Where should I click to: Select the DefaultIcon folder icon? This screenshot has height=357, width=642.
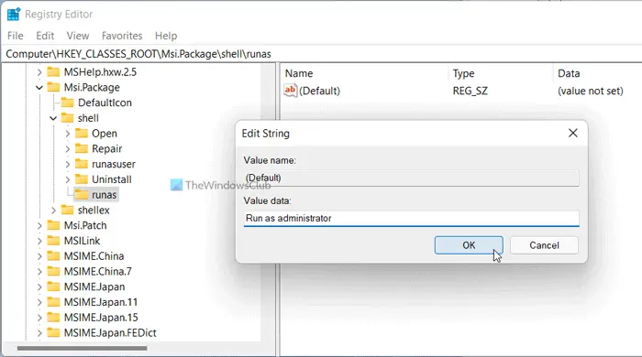[67, 103]
